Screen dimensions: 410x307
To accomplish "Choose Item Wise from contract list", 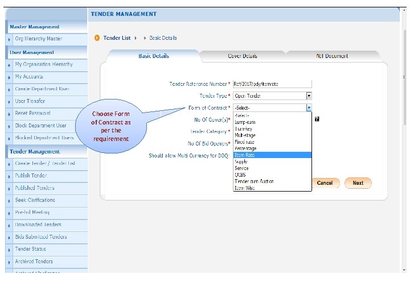I will tap(272, 188).
